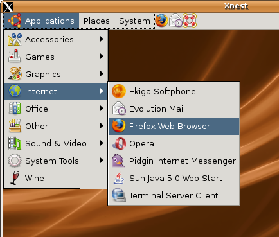The image size is (279, 237).
Task: Click the Internet globe icon
Action: click(15, 91)
